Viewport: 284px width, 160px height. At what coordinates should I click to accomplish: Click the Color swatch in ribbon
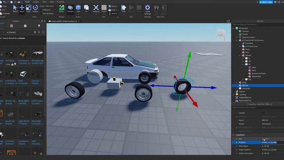coord(104,8)
